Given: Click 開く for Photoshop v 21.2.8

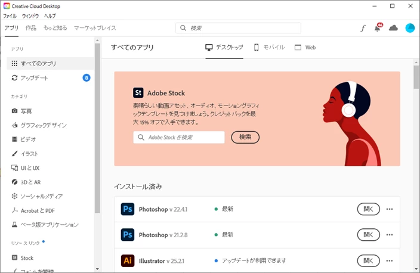Looking at the screenshot, I should coord(368,235).
